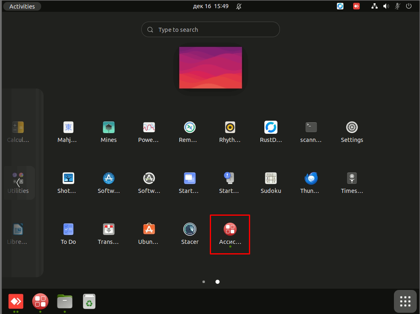
Task: Toggle the Show Applications grid button
Action: (405, 301)
